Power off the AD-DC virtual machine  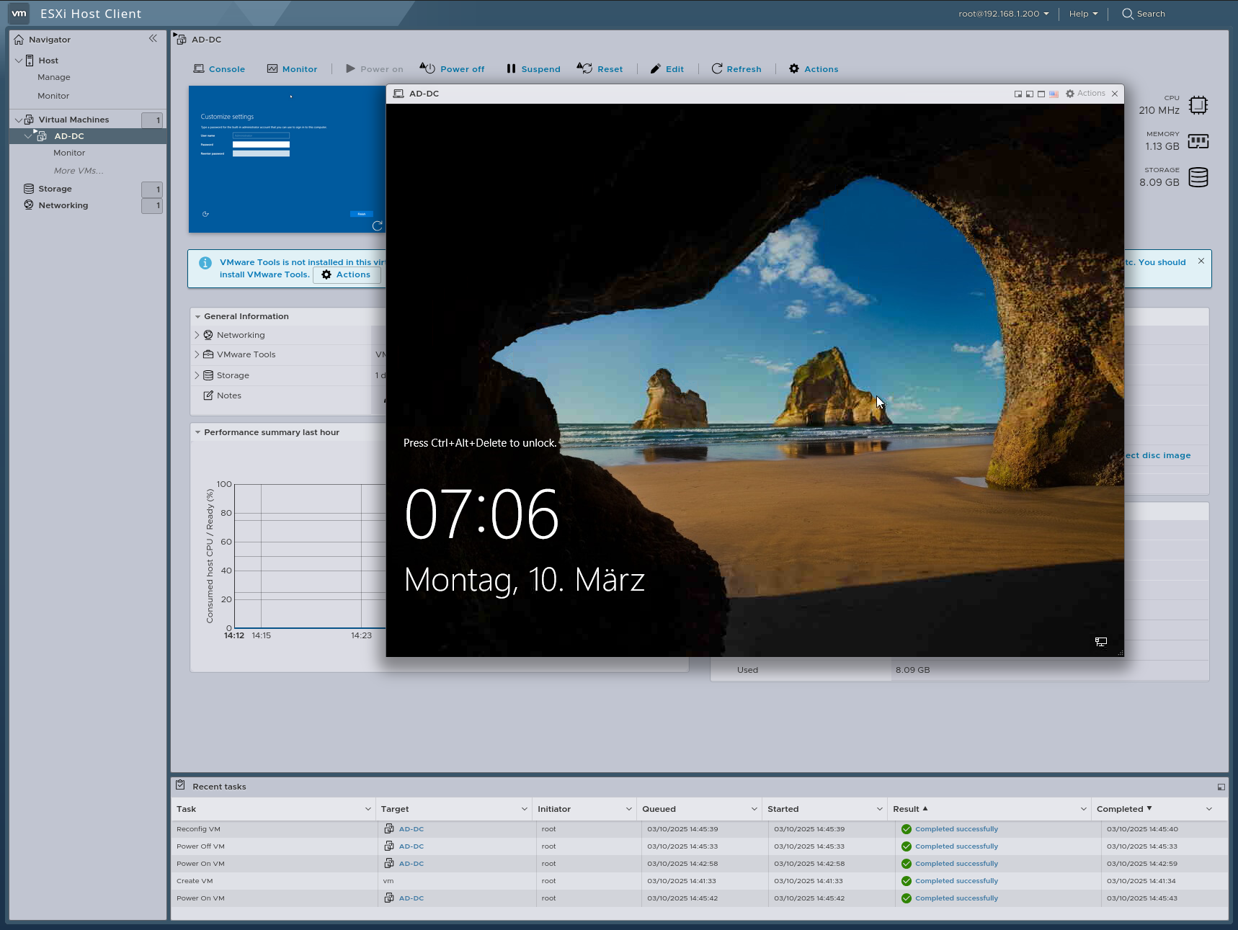(x=452, y=68)
